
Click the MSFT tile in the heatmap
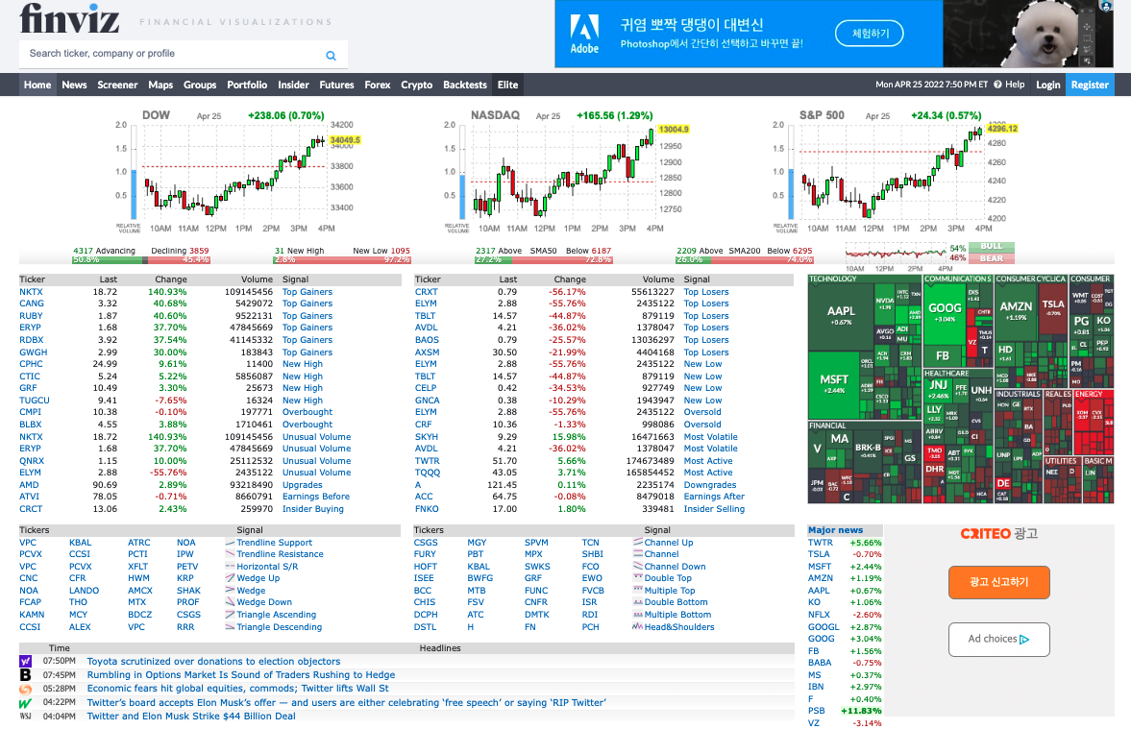(x=834, y=383)
